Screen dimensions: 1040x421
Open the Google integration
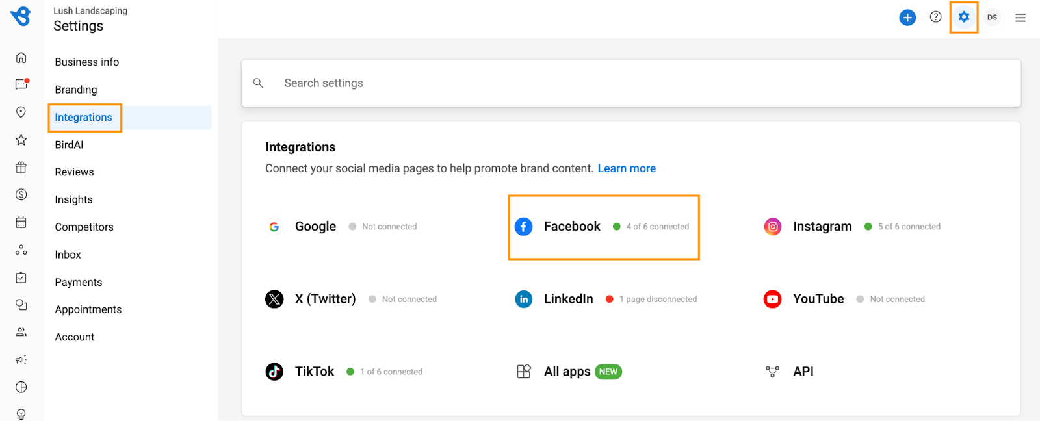pyautogui.click(x=342, y=227)
